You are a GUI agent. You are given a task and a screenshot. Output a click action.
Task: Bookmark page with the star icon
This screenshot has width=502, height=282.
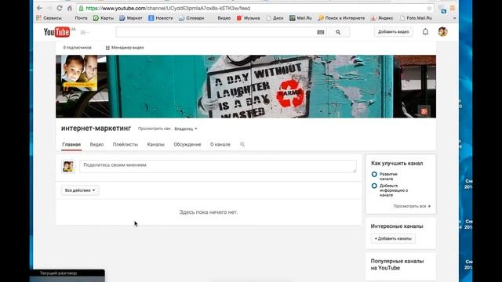429,9
